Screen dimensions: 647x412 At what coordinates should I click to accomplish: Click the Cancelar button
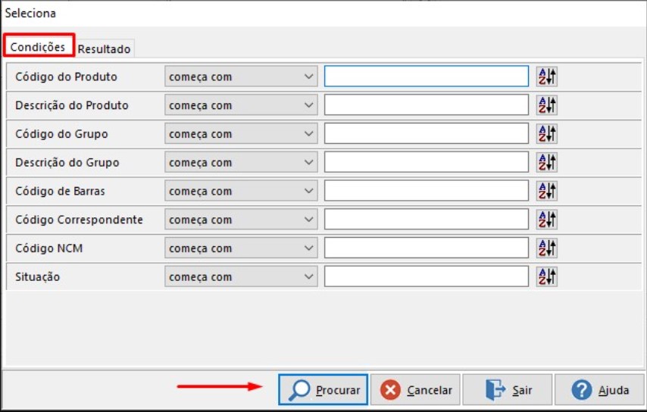tap(415, 389)
